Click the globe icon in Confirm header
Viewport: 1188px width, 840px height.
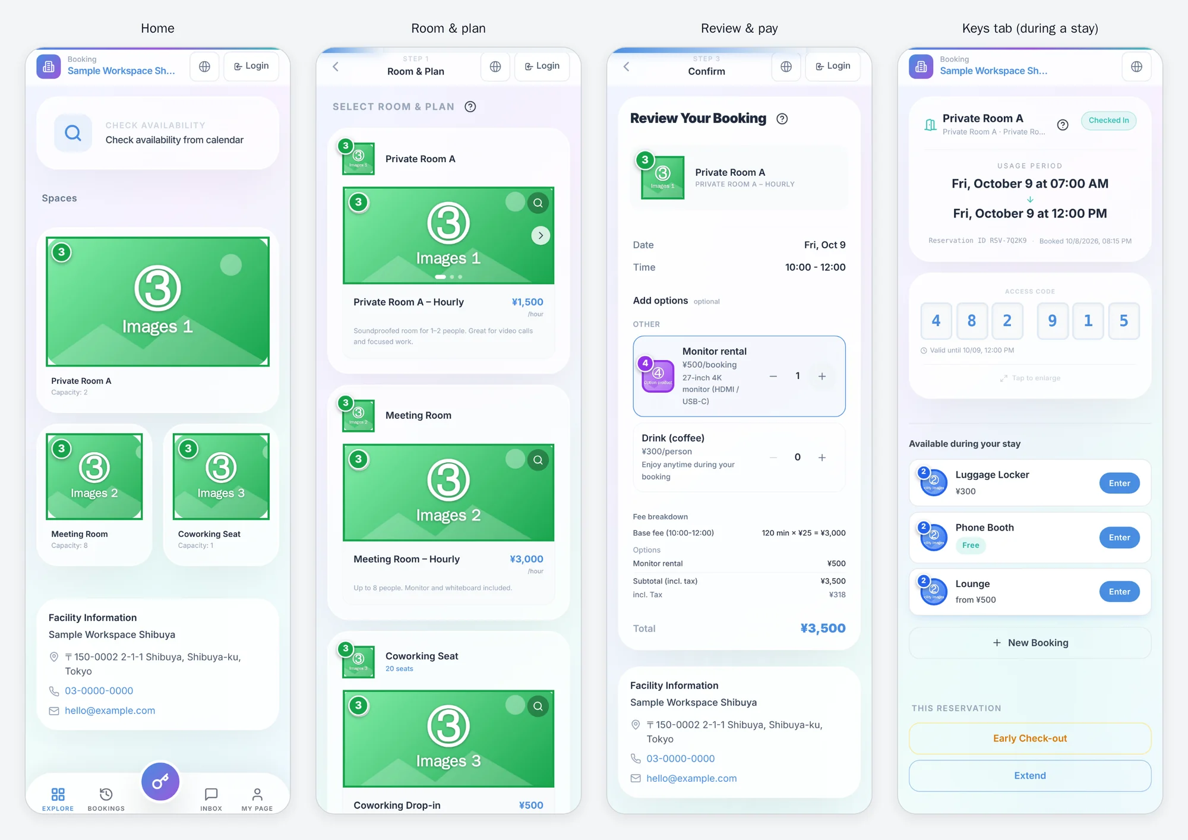tap(786, 67)
